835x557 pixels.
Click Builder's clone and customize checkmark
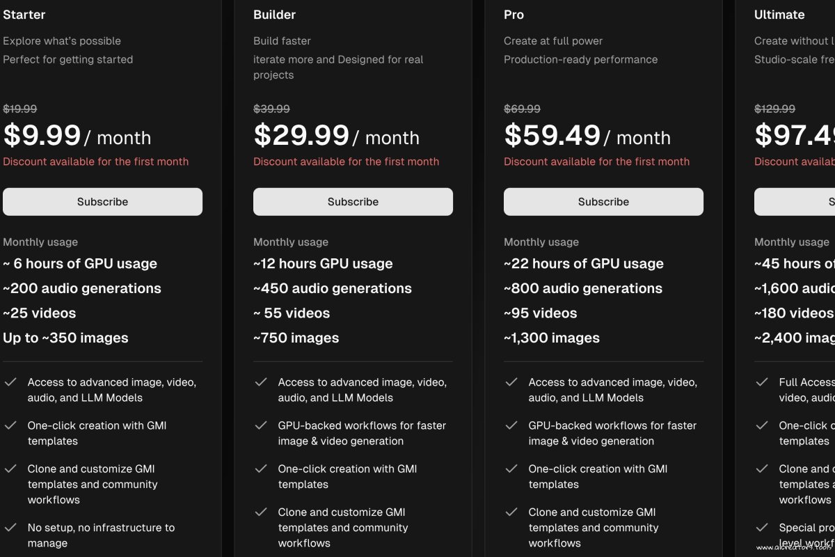261,512
